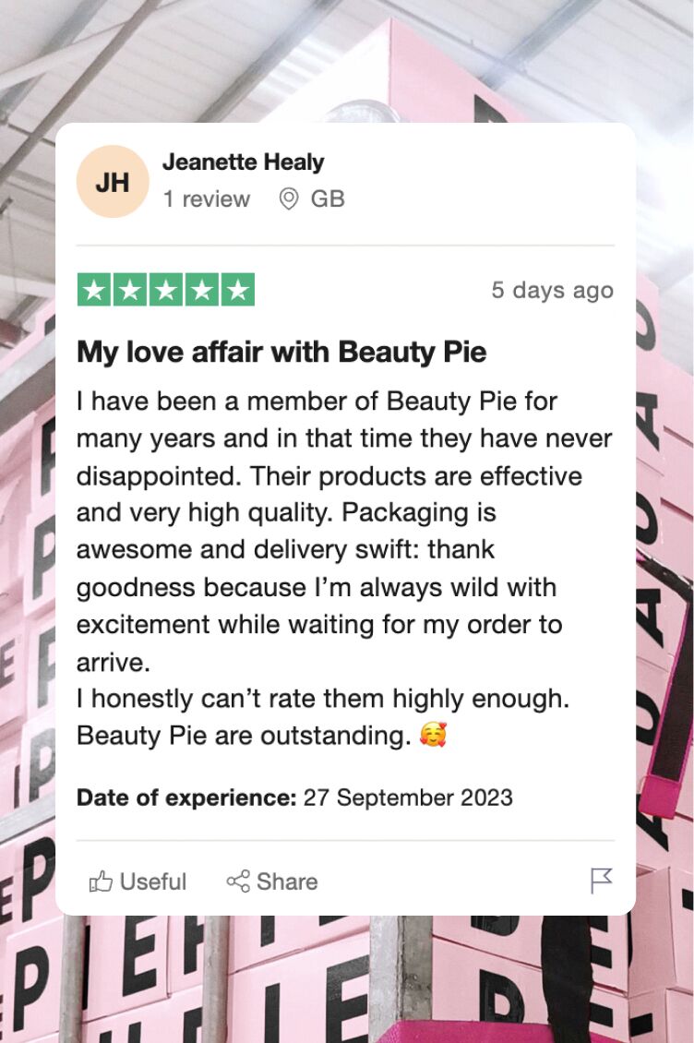The image size is (694, 1043).
Task: Click the "5 days ago" timestamp
Action: 552,290
